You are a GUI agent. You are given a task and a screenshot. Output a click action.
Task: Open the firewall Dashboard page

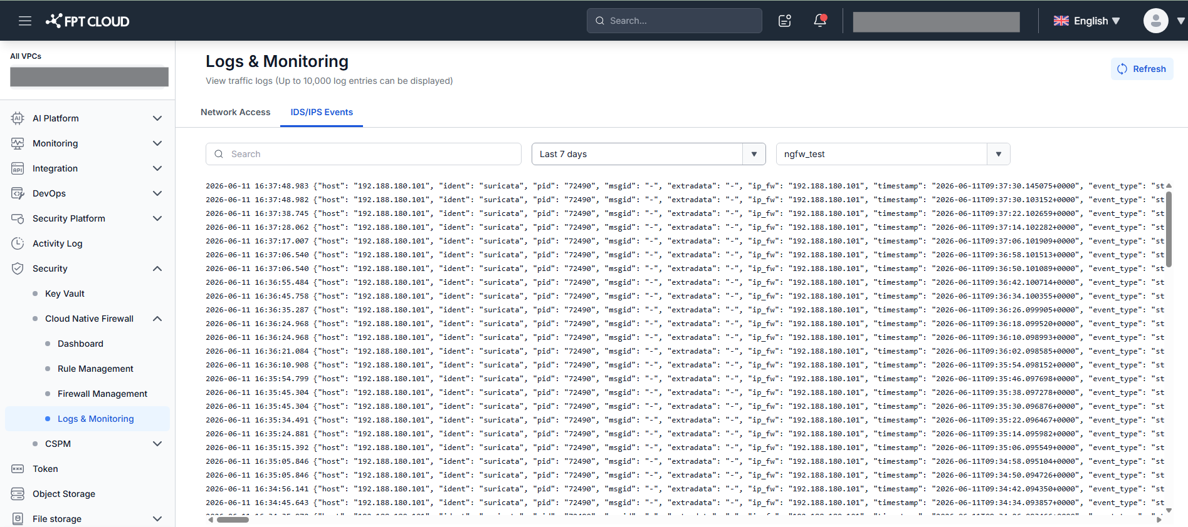[80, 344]
